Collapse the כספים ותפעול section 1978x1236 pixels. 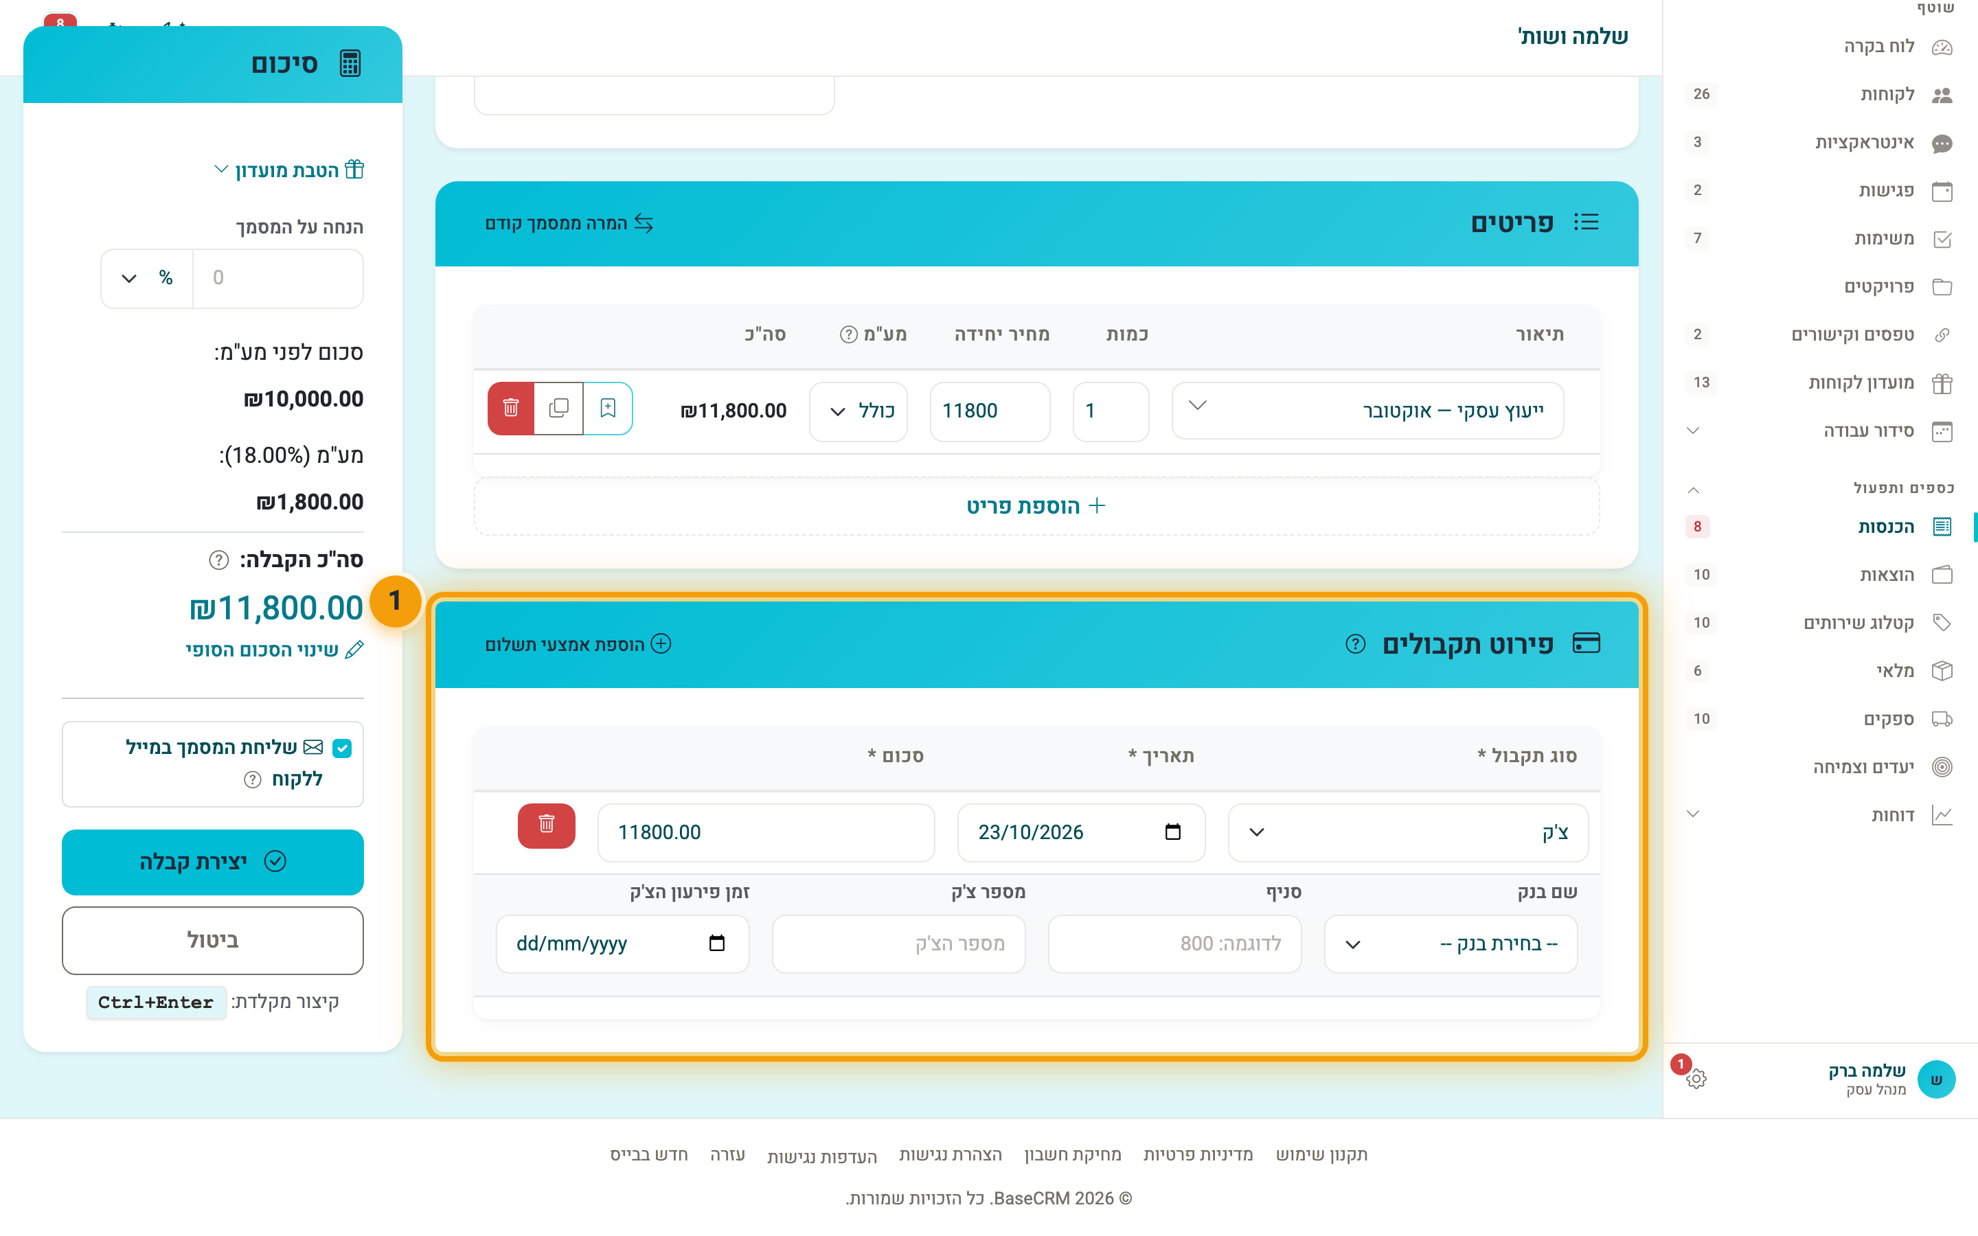pyautogui.click(x=1694, y=490)
